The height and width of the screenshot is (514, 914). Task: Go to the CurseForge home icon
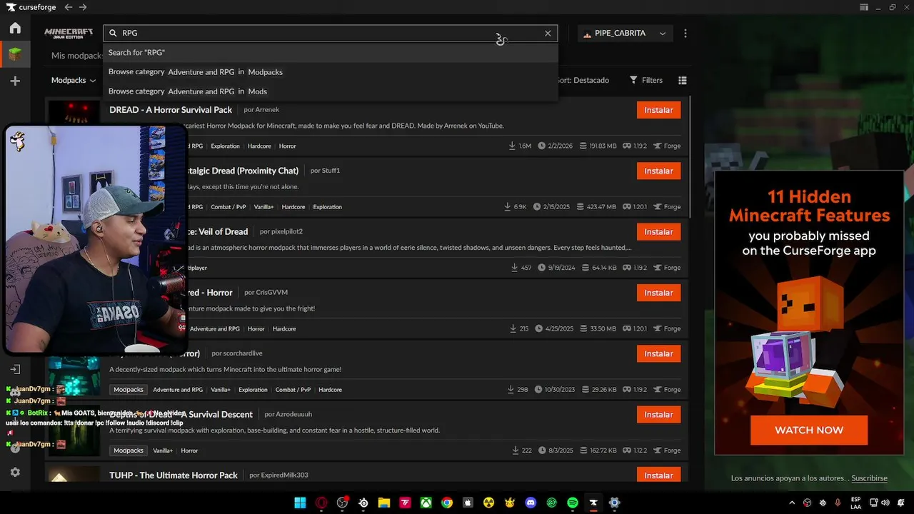tap(15, 29)
